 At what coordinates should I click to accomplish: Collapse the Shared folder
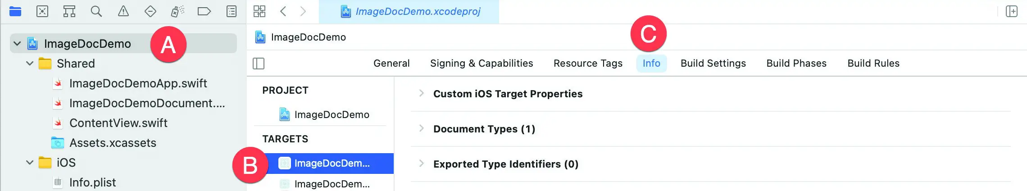(30, 64)
